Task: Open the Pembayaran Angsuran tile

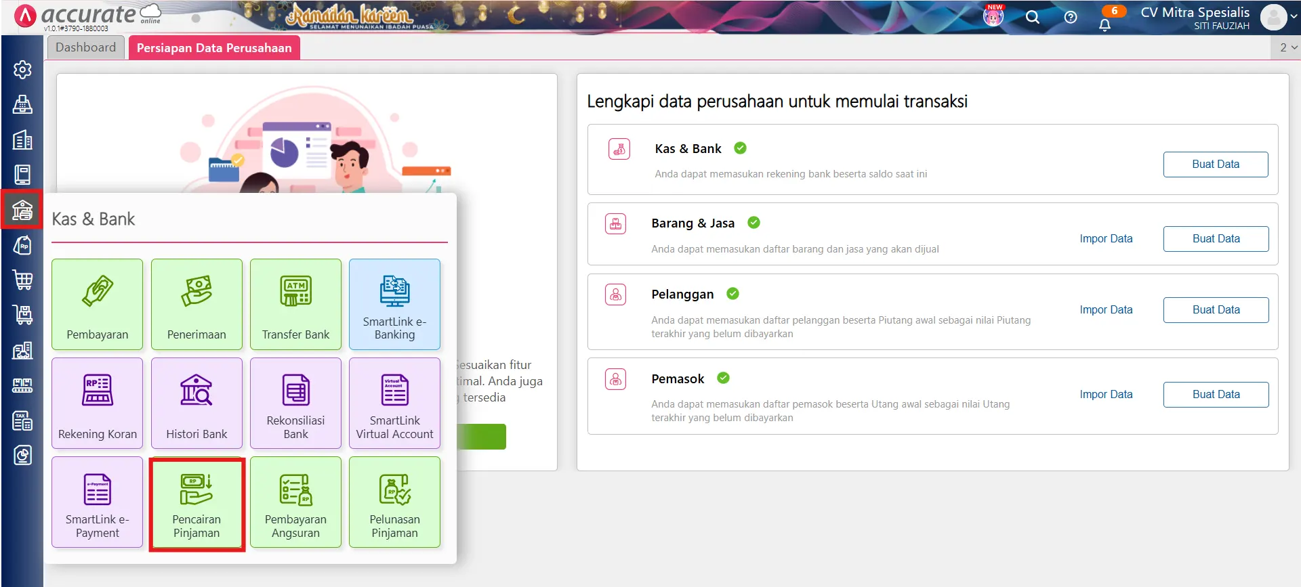Action: [x=295, y=502]
